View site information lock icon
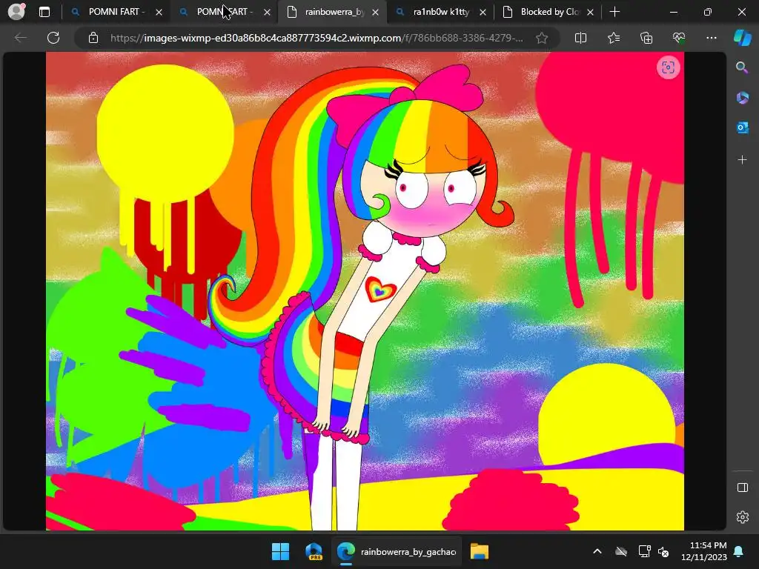Screen dimensions: 759x569 coord(93,38)
